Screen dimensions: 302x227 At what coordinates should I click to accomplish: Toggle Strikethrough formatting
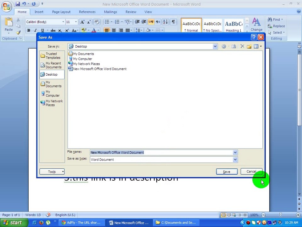[x=53, y=30]
